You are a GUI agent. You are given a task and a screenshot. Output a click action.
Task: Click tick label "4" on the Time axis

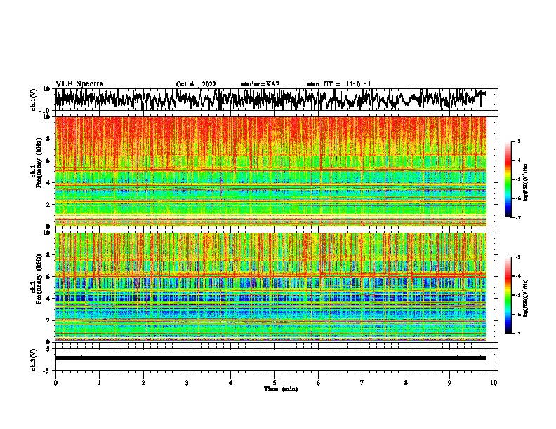coord(231,383)
